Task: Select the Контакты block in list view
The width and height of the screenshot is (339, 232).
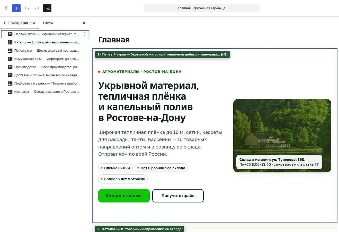Action: coord(45,92)
